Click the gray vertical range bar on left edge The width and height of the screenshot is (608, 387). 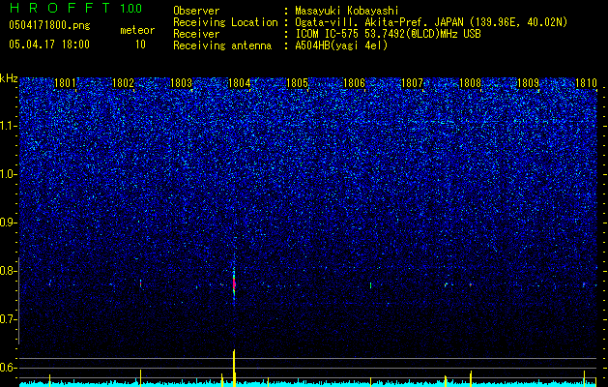point(18,301)
